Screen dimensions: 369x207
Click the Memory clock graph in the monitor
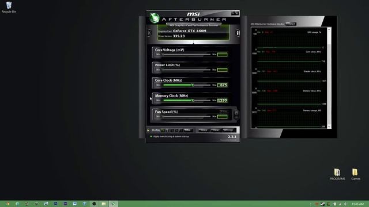coord(289,99)
